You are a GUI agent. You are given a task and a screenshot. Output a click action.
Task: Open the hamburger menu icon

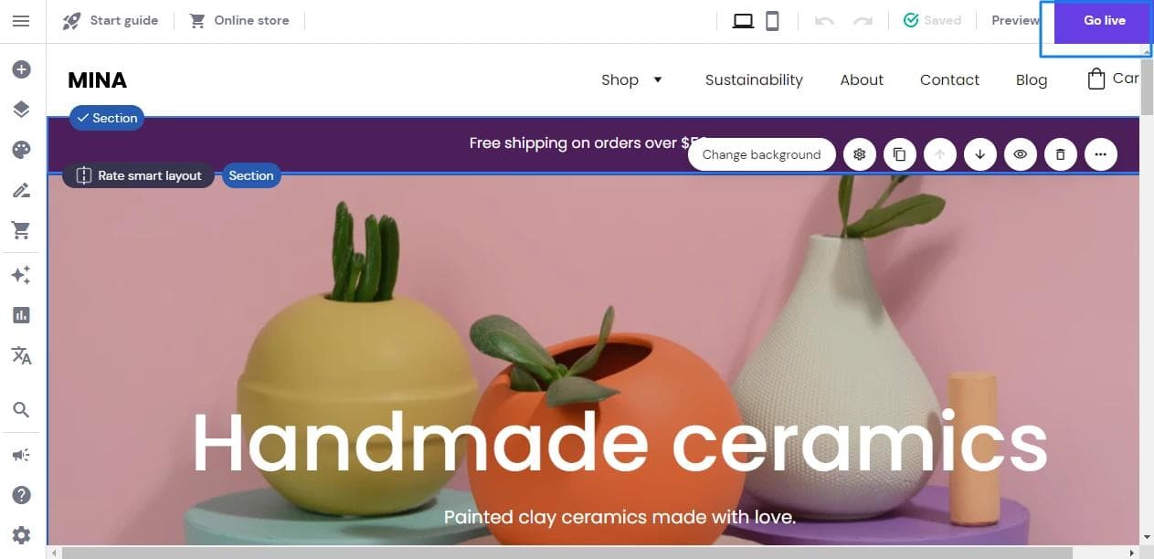tap(21, 20)
